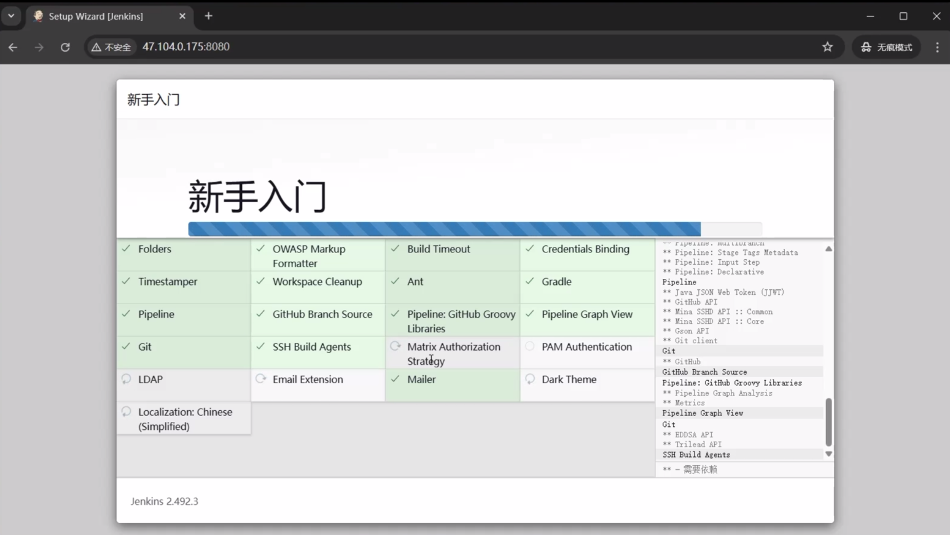The image size is (950, 535).
Task: Click the log line Java JSON Web Token (JJWT)
Action: click(723, 292)
